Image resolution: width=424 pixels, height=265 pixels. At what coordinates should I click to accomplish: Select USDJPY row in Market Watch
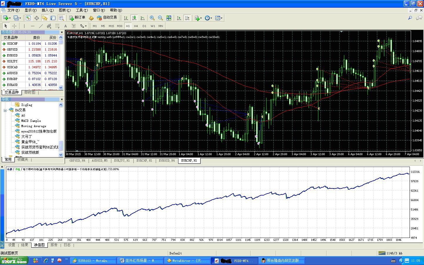pos(30,61)
